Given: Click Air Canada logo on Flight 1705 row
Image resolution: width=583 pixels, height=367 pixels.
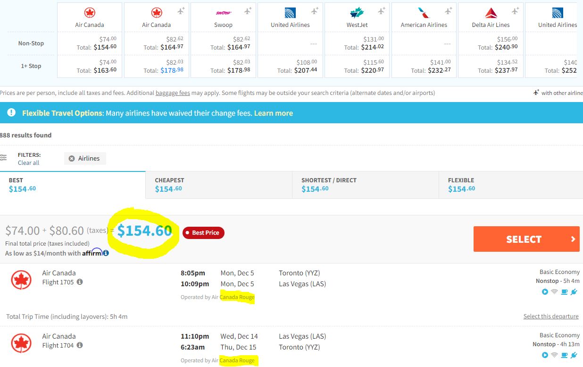Looking at the screenshot, I should [x=21, y=280].
